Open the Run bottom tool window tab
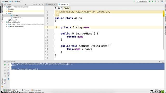 (x=8, y=90)
